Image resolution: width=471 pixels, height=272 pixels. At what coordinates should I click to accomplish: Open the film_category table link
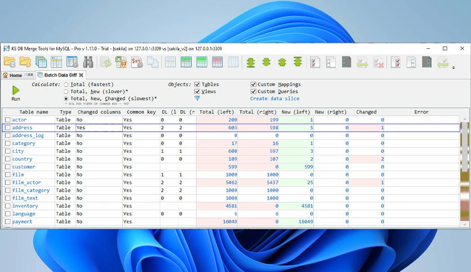tap(31, 190)
